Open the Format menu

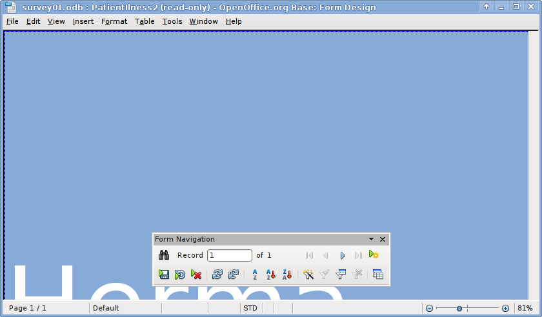tap(114, 21)
